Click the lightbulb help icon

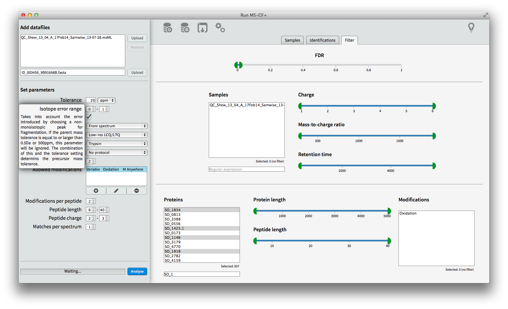tap(471, 27)
